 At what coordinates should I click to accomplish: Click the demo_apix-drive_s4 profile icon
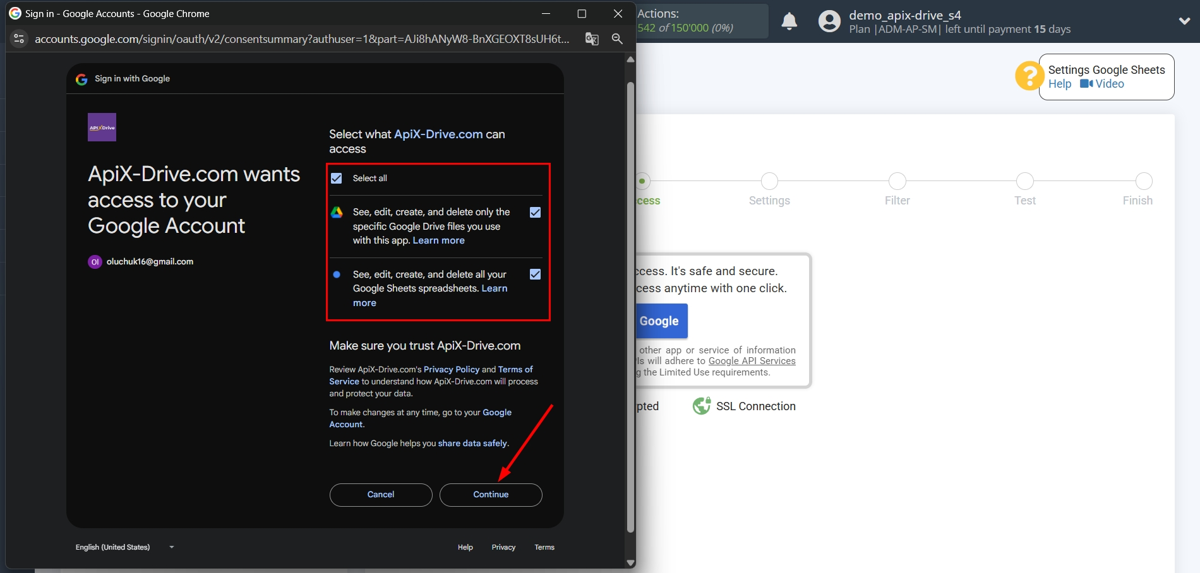click(829, 21)
